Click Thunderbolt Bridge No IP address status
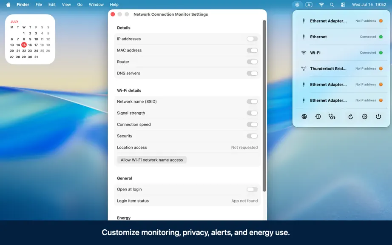The image size is (392, 245). point(366,68)
